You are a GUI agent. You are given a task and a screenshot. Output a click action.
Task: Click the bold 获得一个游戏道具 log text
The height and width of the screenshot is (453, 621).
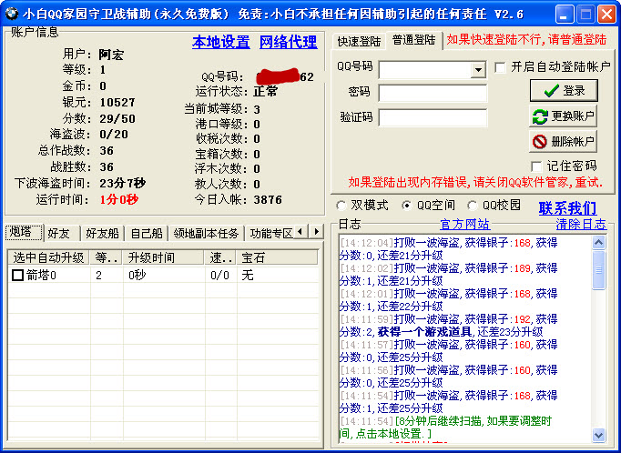(424, 332)
